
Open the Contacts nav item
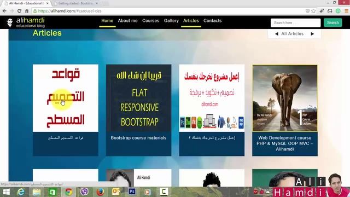pyautogui.click(x=213, y=21)
